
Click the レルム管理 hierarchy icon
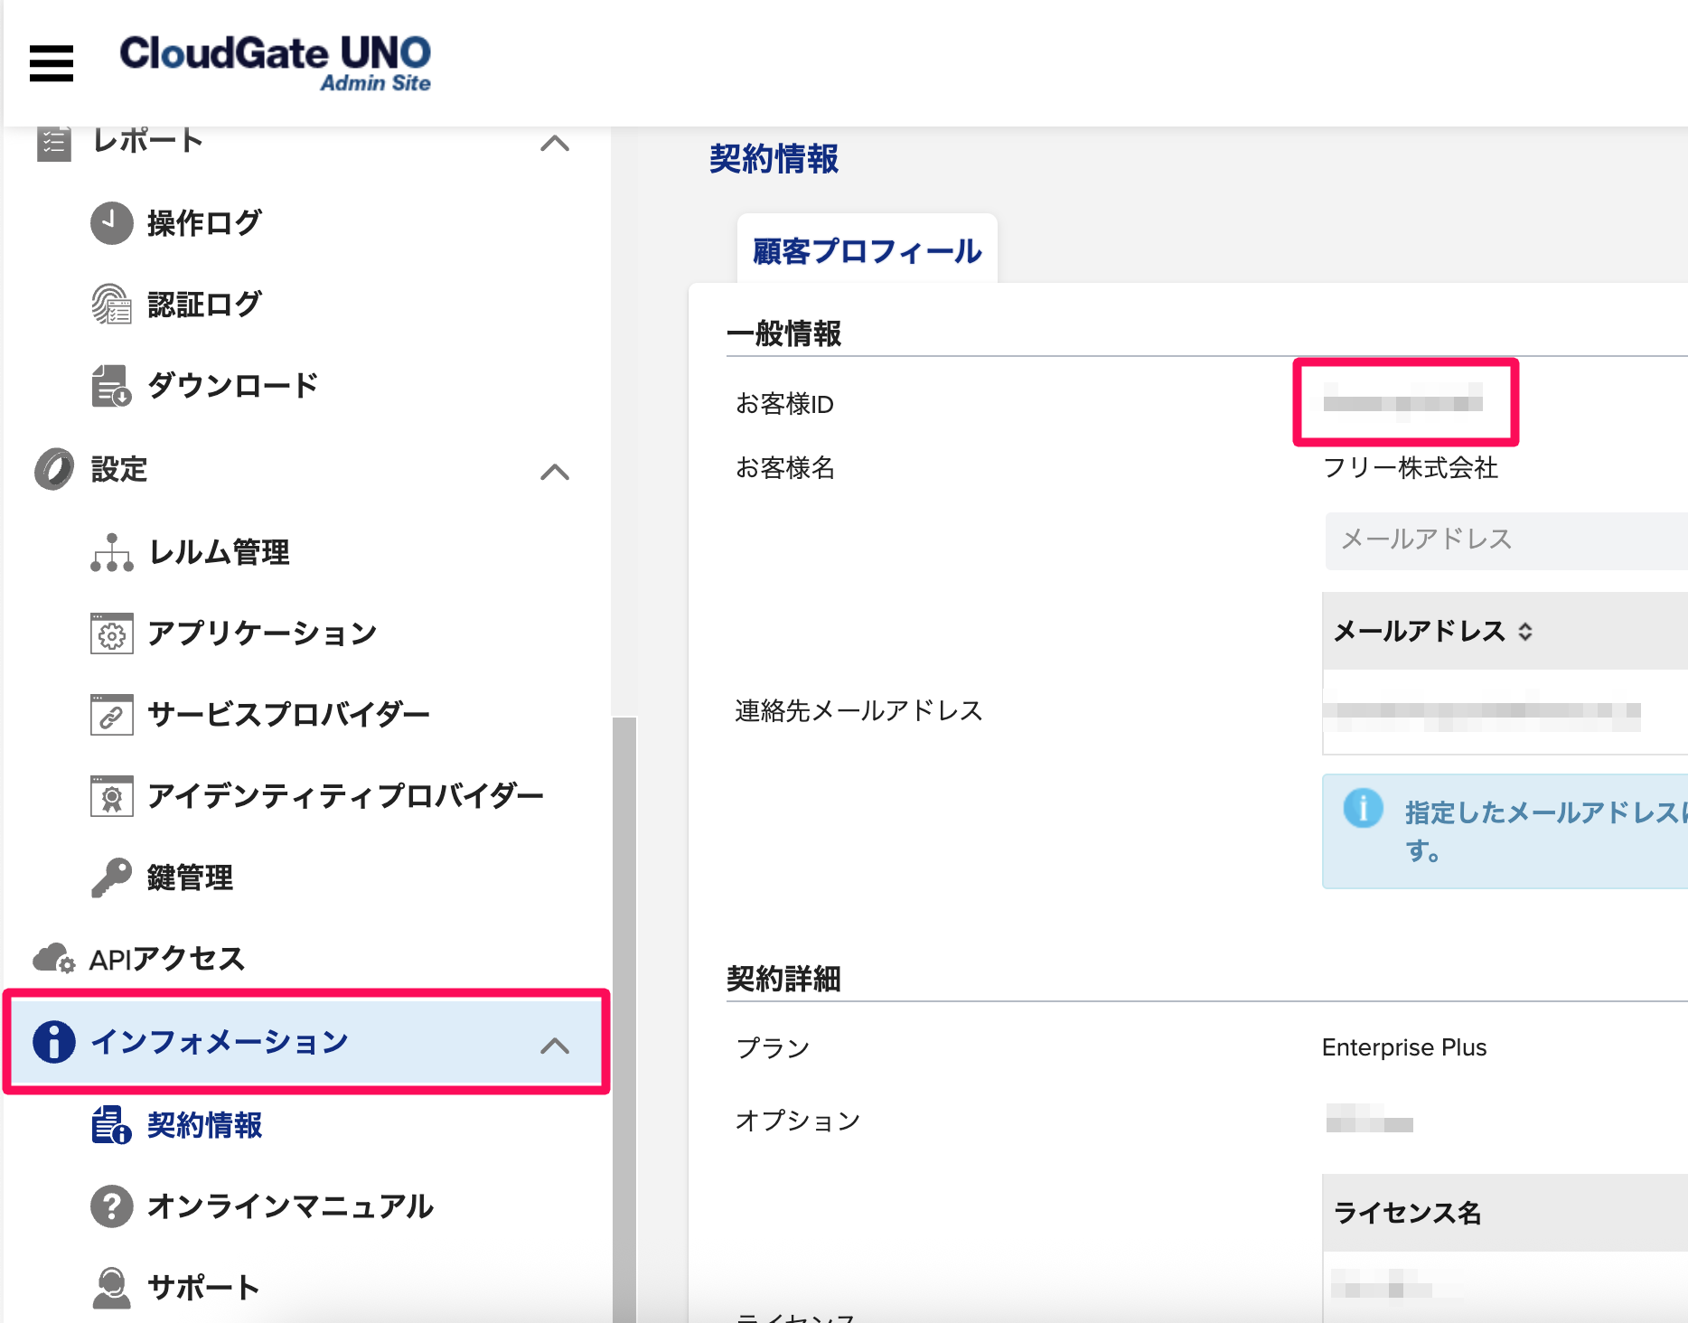[x=112, y=552]
